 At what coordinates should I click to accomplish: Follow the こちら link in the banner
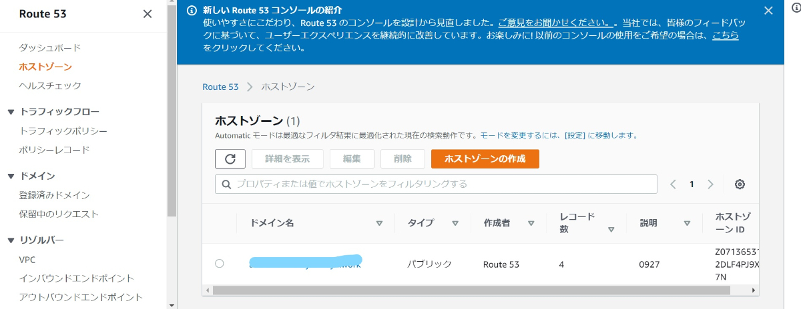pos(726,35)
